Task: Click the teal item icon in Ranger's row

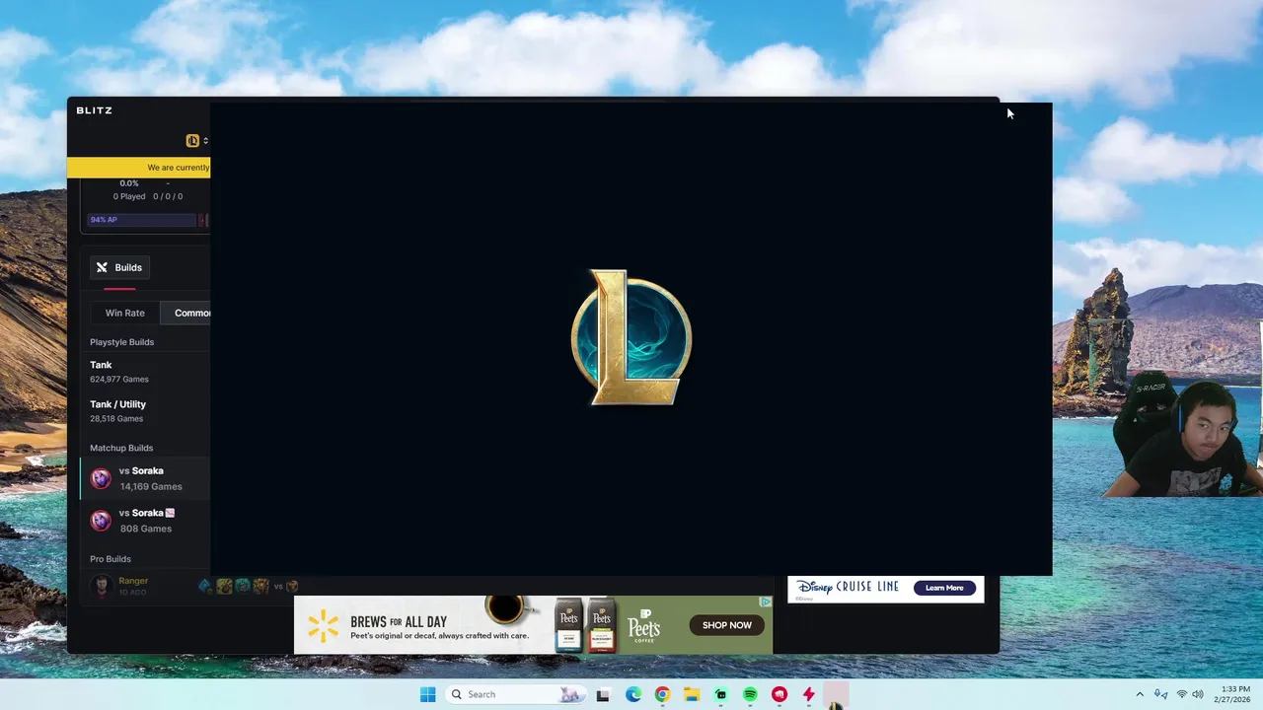Action: [243, 586]
